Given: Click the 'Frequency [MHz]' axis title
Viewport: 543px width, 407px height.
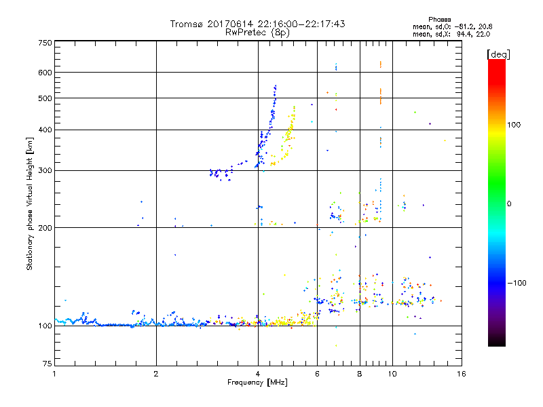Looking at the screenshot, I should (x=257, y=383).
